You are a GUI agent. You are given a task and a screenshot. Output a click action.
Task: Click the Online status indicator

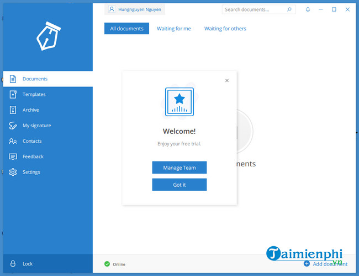pyautogui.click(x=115, y=264)
